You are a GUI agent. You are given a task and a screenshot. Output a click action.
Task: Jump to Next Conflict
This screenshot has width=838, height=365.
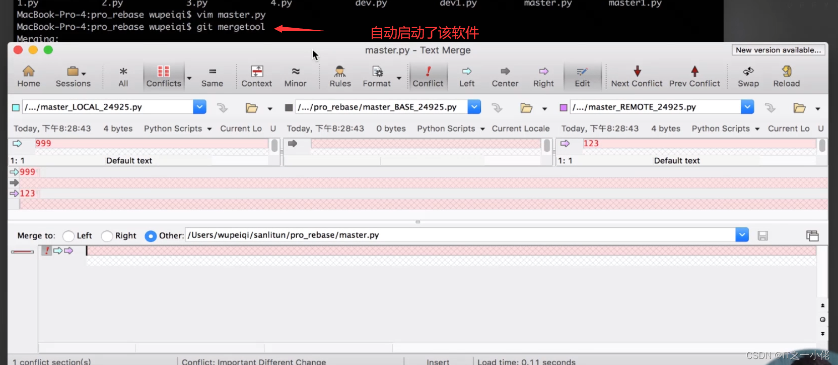tap(637, 77)
